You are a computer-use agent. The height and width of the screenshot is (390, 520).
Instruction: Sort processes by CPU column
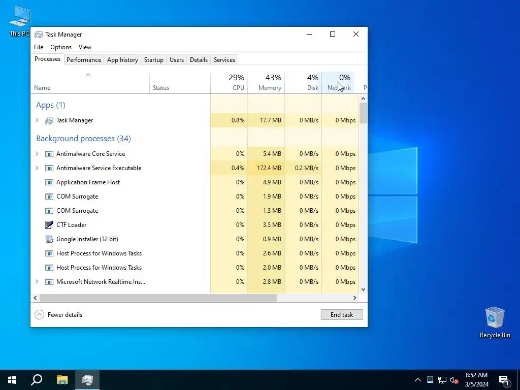tap(229, 83)
